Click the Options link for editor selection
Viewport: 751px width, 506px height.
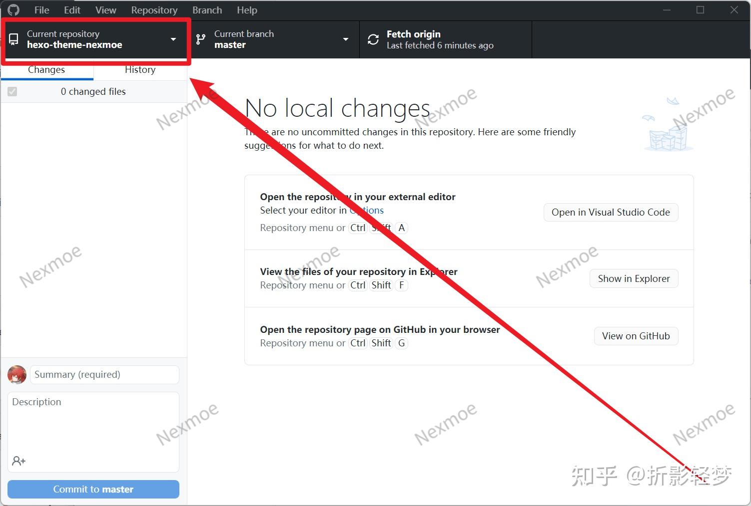tap(367, 210)
